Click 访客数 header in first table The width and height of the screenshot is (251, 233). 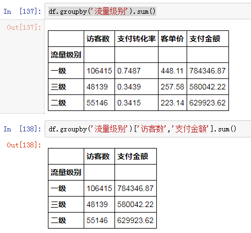(x=98, y=39)
